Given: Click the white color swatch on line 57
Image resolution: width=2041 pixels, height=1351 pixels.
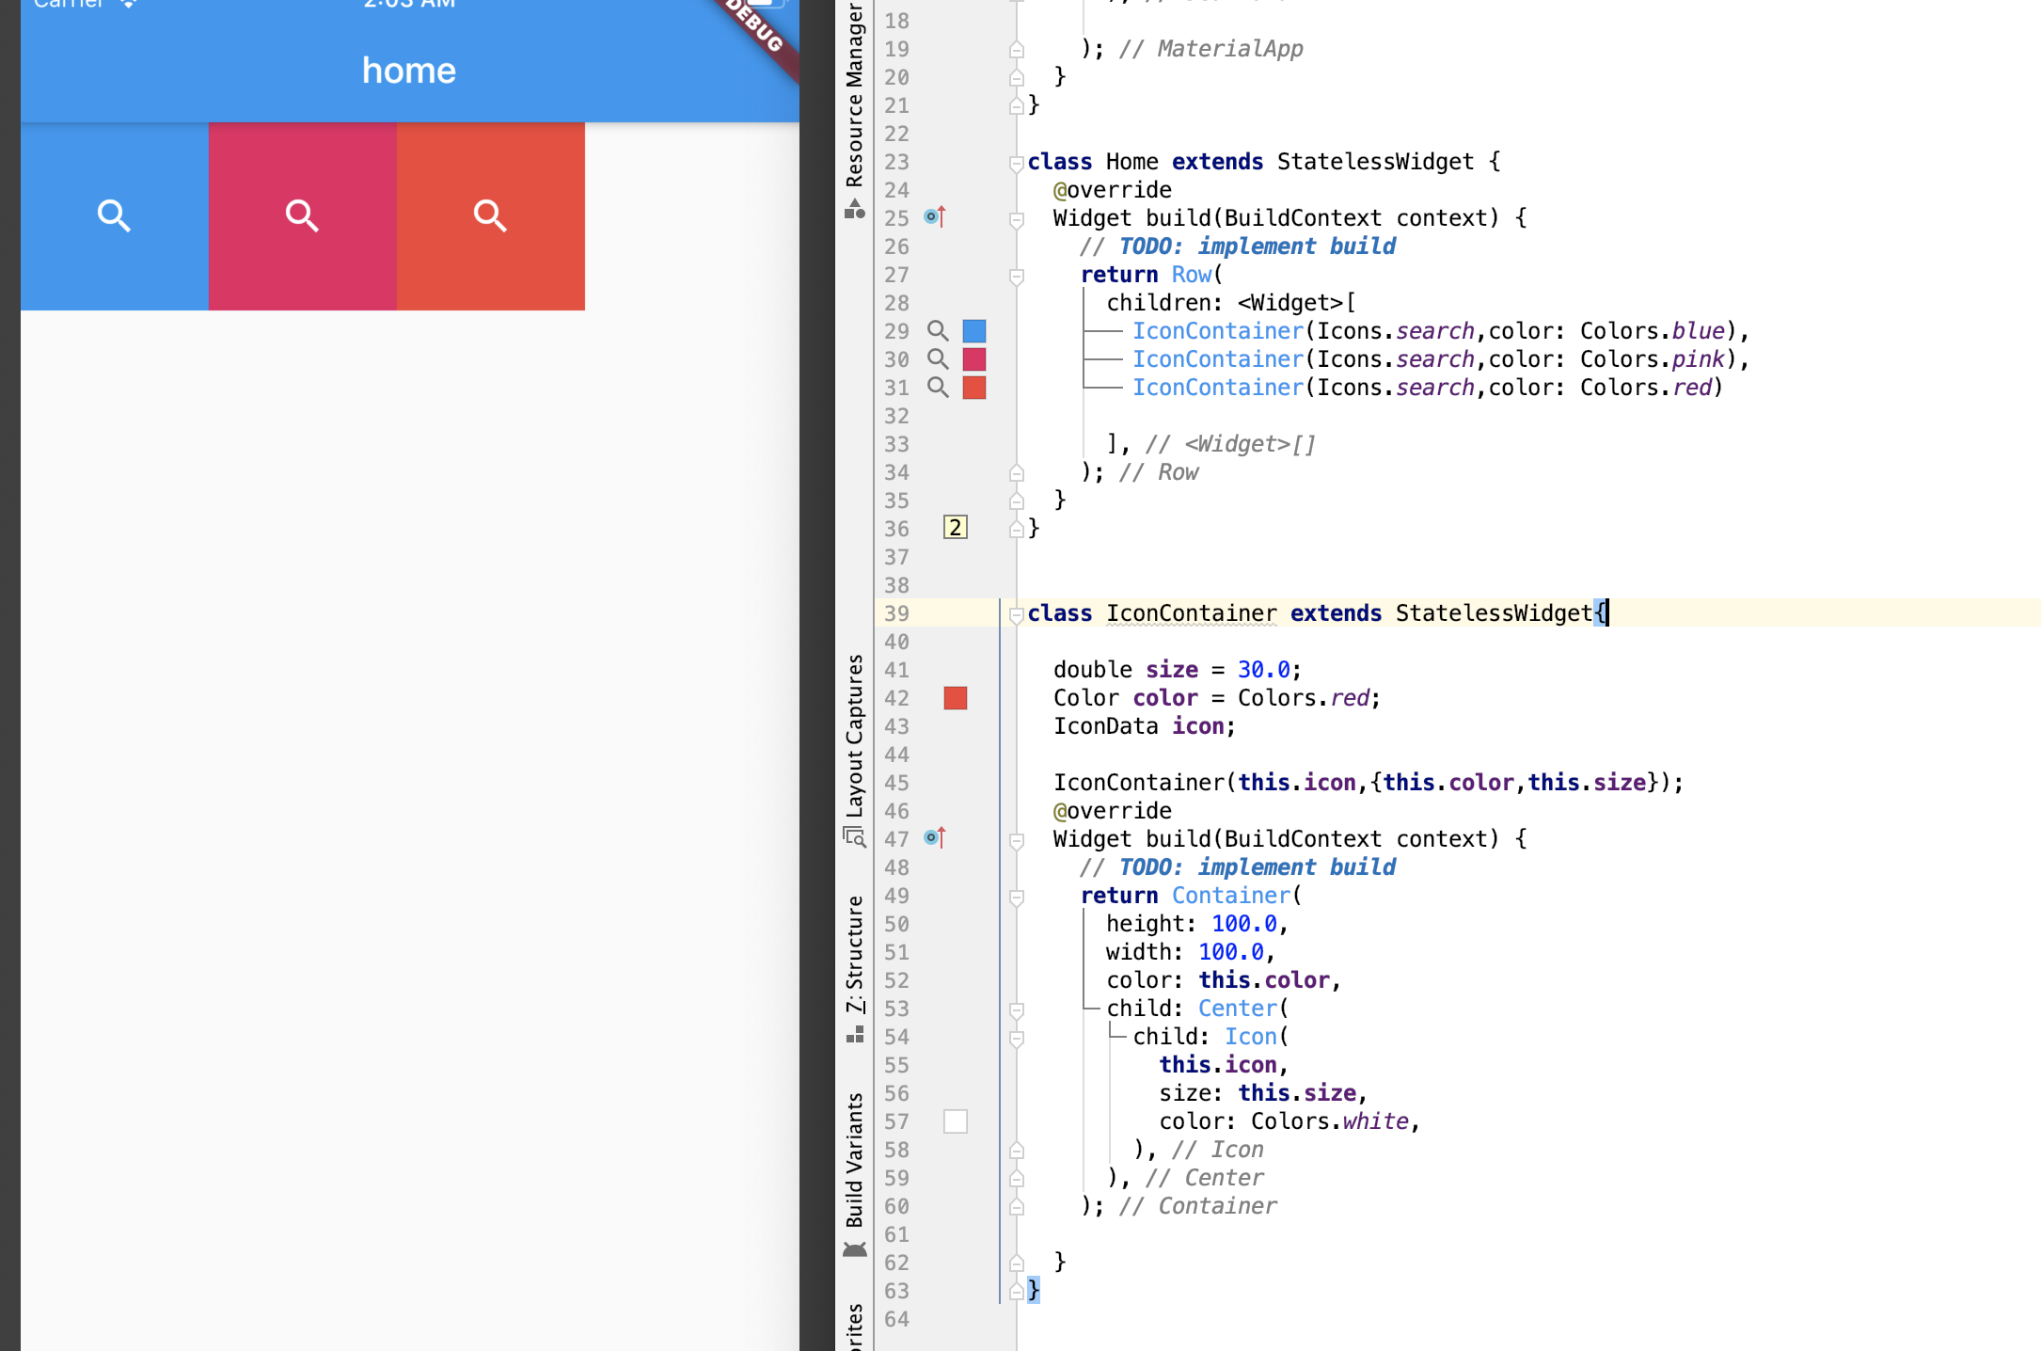Looking at the screenshot, I should coord(956,1121).
